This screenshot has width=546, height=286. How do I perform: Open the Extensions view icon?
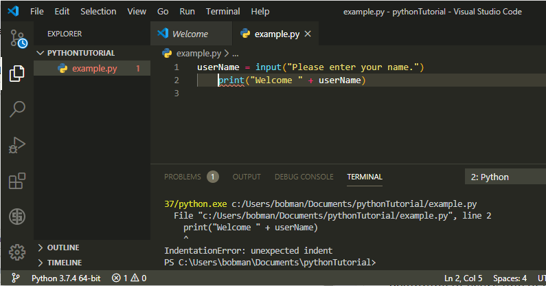pyautogui.click(x=17, y=181)
